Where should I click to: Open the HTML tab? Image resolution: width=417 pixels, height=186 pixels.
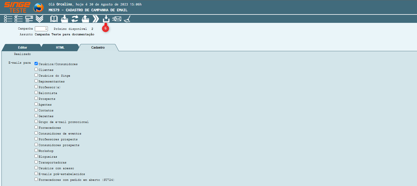point(60,47)
